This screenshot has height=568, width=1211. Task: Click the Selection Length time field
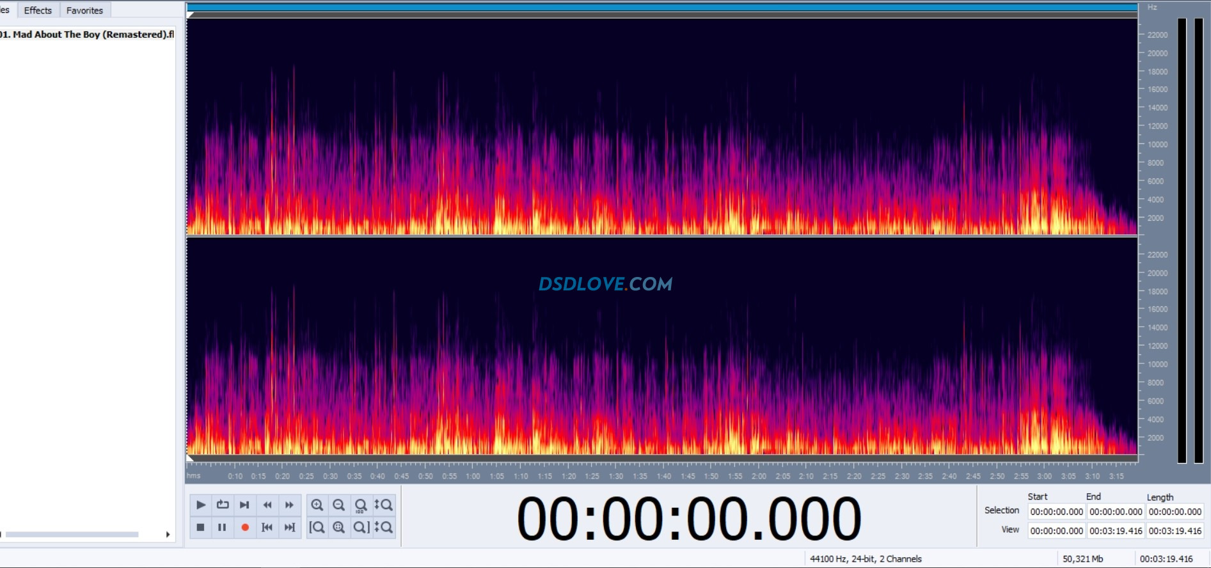[1175, 512]
